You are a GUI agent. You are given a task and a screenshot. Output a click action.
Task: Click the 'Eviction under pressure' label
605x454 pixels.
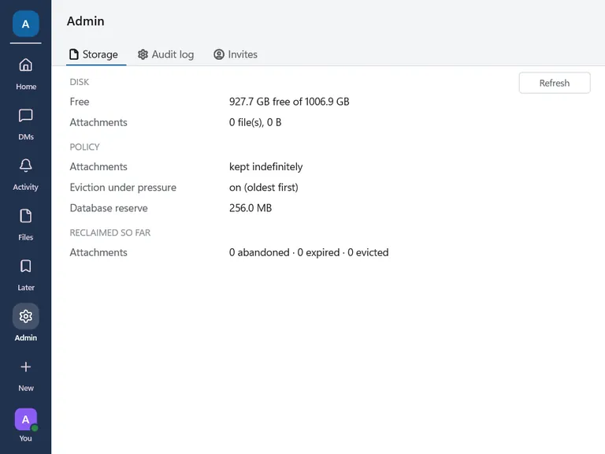123,188
